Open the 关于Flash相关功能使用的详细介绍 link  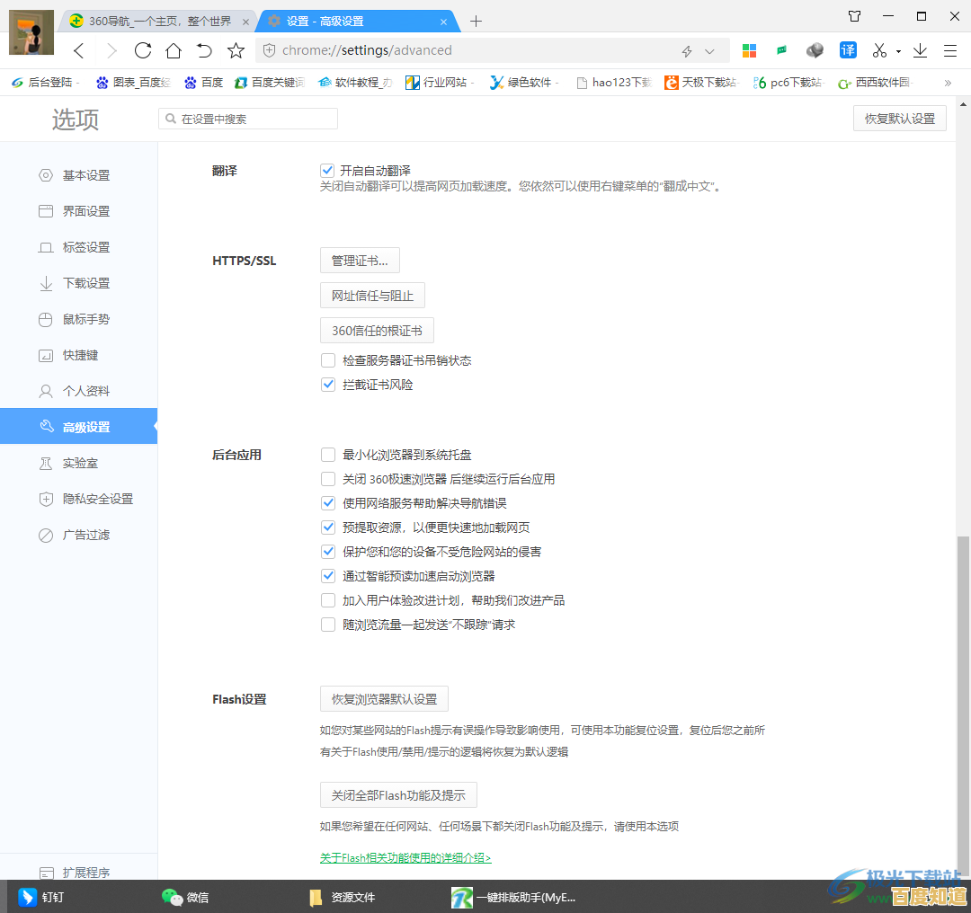[405, 858]
